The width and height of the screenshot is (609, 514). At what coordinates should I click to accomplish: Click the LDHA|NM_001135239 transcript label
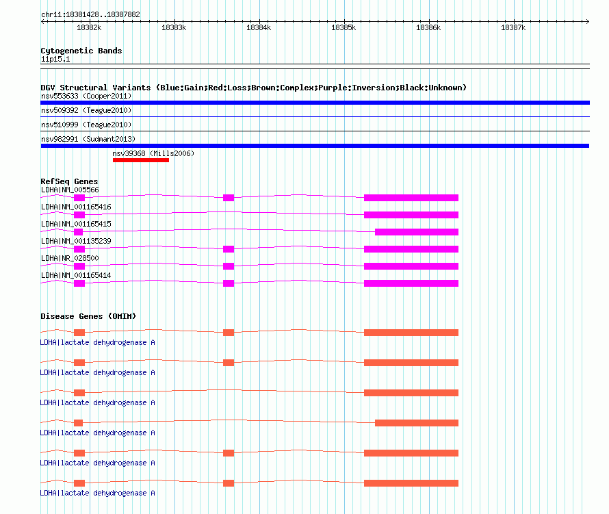(76, 241)
